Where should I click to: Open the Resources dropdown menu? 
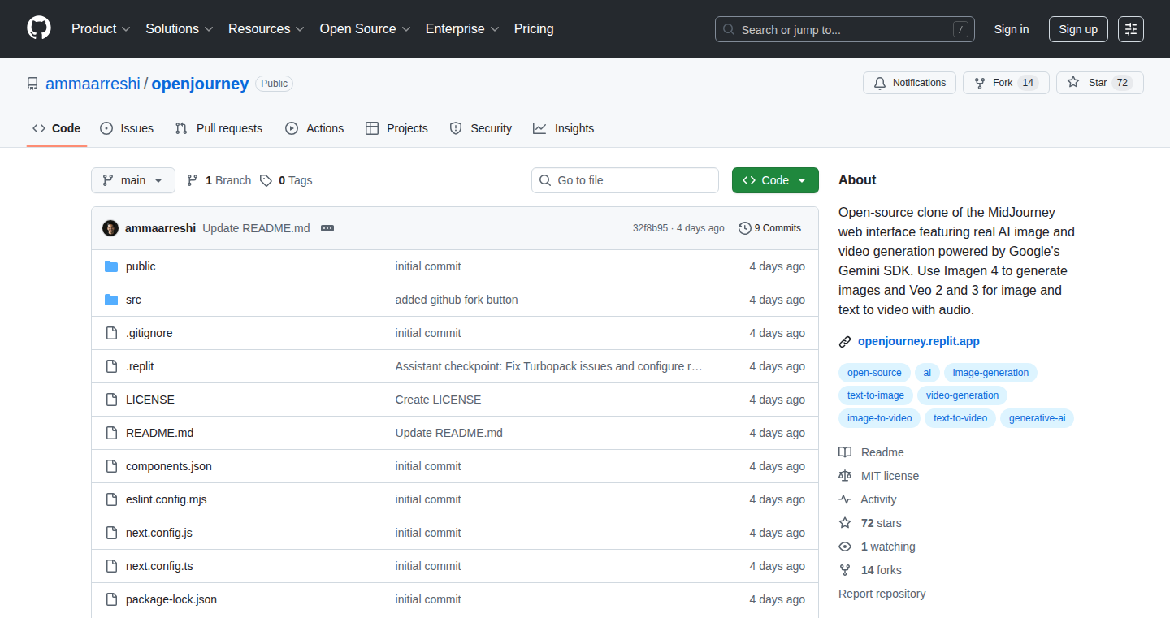[x=266, y=28]
